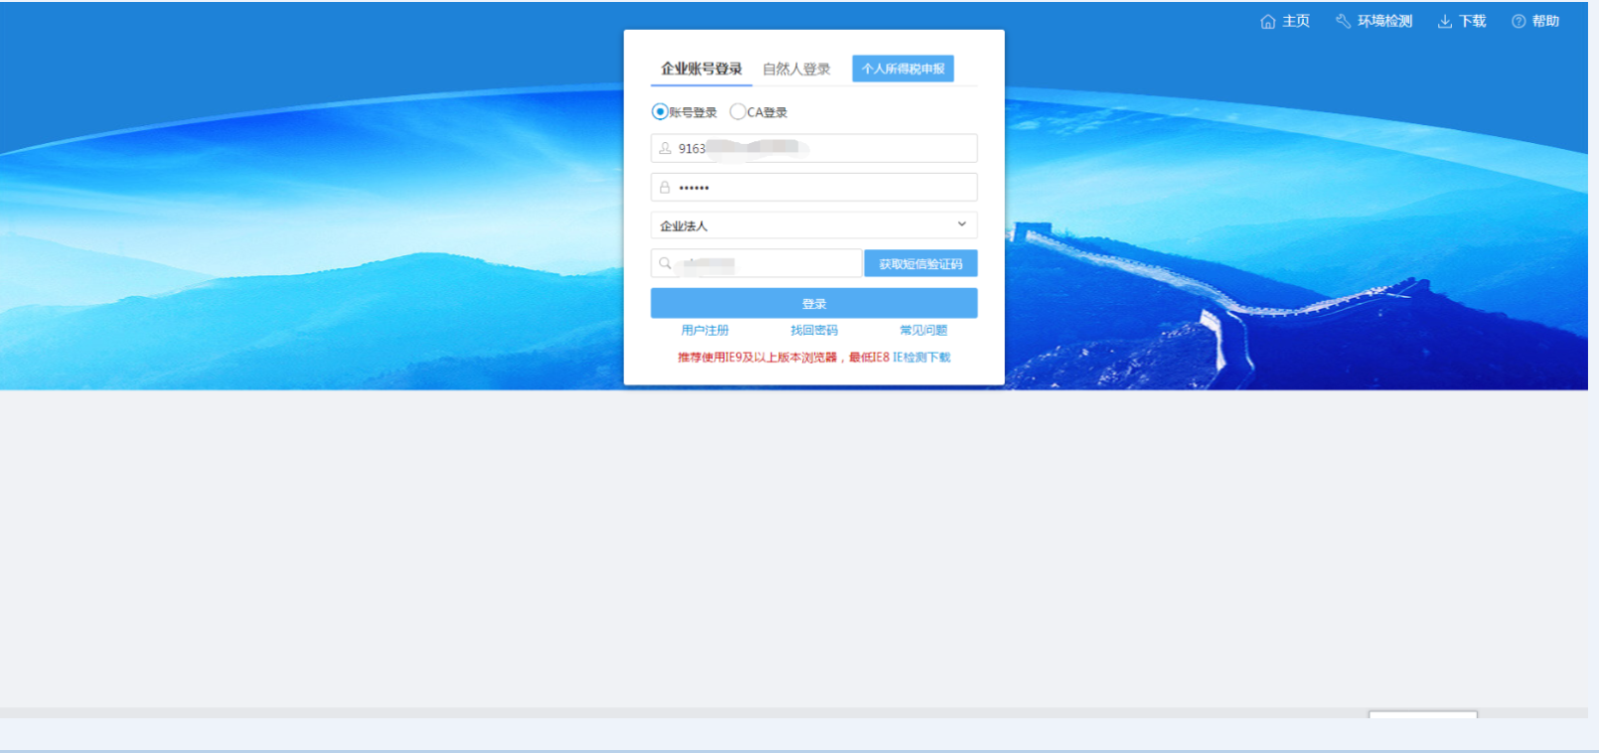
Task: Expand the 企业法人 identity dropdown
Action: (814, 226)
